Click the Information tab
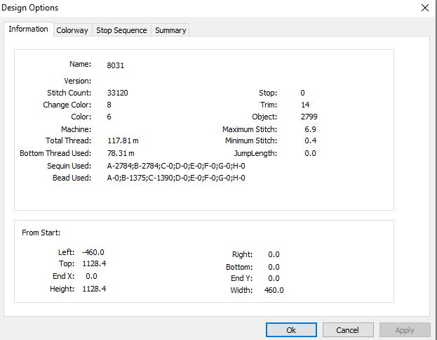Screen dimensions: 437x340 [29, 29]
